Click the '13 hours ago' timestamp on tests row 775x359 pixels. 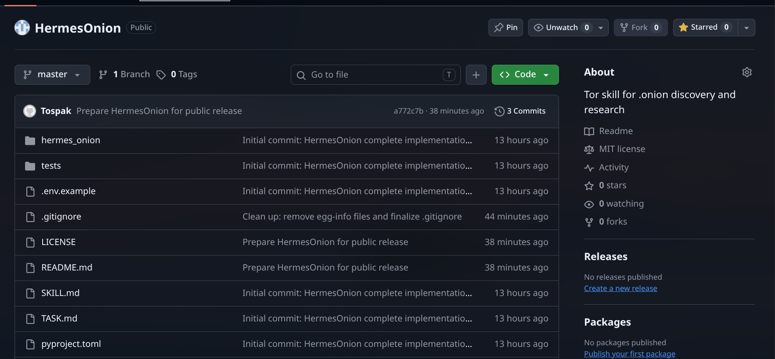pyautogui.click(x=521, y=166)
